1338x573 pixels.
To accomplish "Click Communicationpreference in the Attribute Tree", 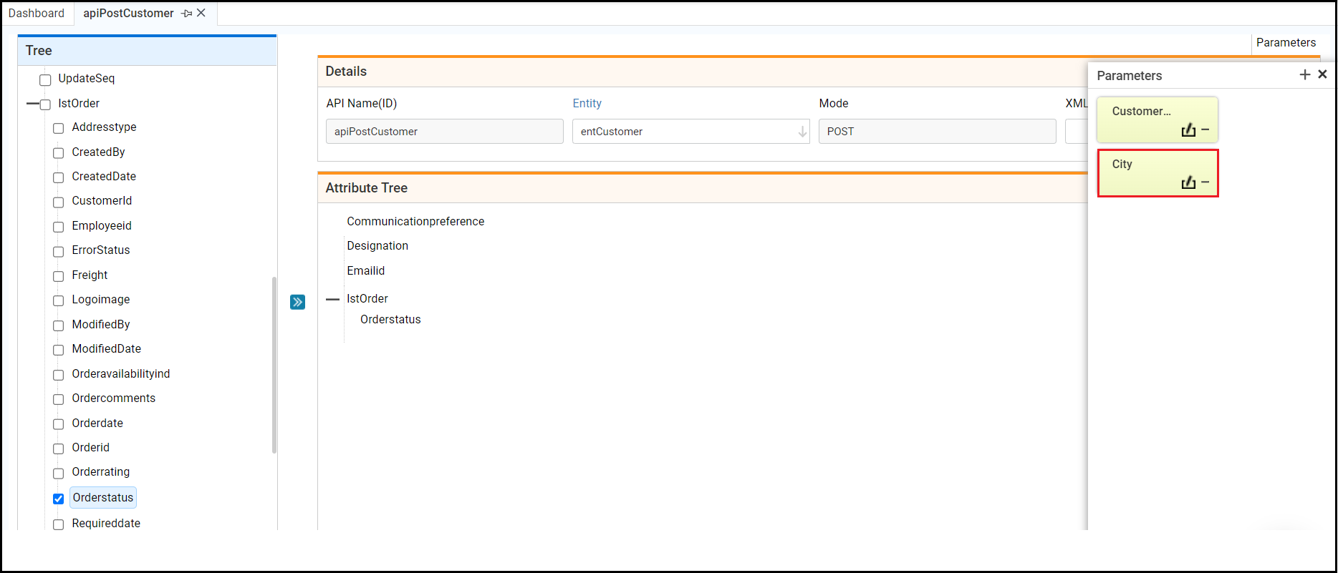I will pyautogui.click(x=415, y=222).
